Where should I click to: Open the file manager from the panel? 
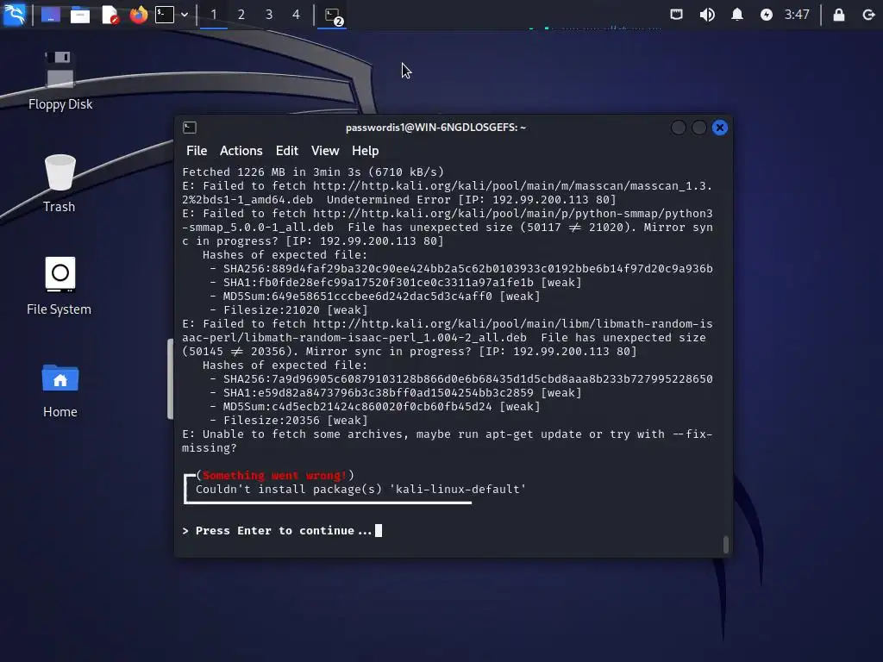[80, 15]
